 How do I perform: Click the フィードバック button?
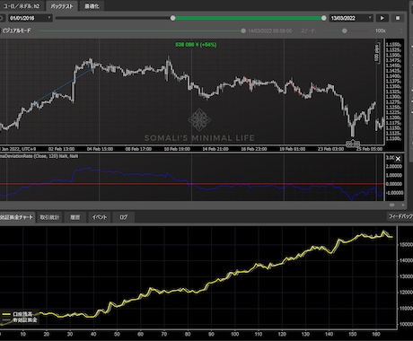click(400, 216)
